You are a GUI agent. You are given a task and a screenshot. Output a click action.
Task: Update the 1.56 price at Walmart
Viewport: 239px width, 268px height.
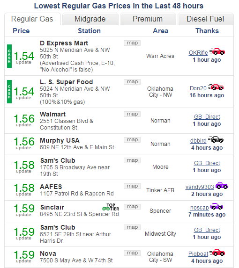click(x=23, y=125)
